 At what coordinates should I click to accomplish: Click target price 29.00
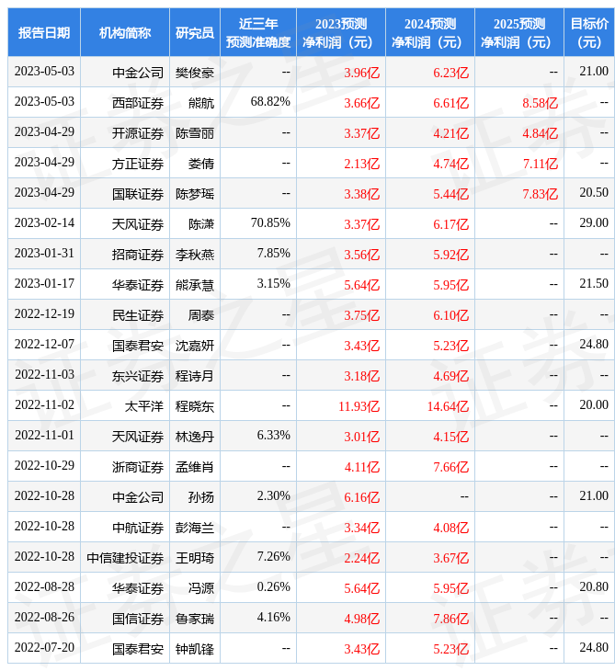click(x=594, y=223)
